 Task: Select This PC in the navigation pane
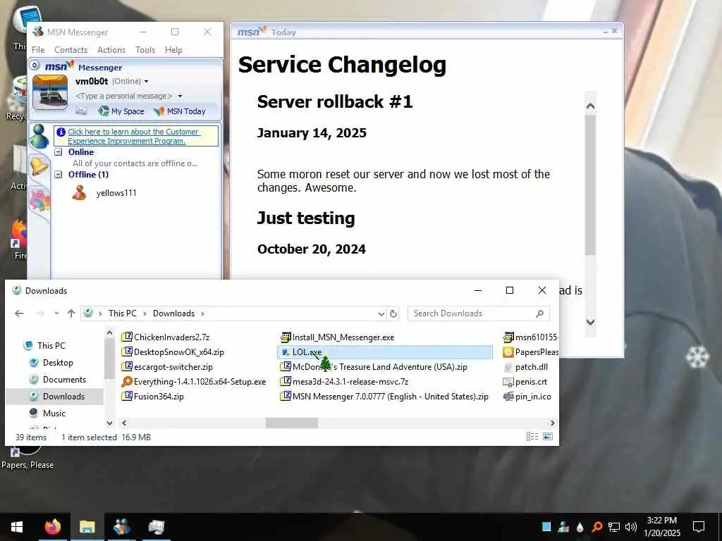pyautogui.click(x=51, y=345)
